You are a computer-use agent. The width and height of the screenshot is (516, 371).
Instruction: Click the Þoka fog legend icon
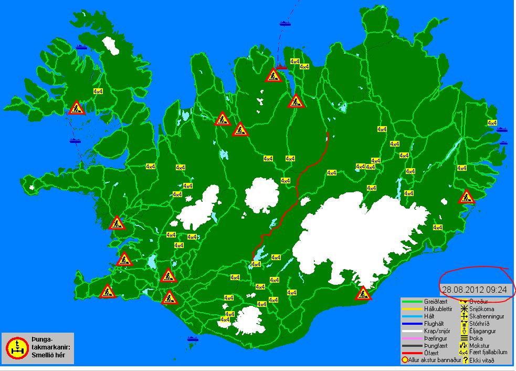pyautogui.click(x=464, y=338)
